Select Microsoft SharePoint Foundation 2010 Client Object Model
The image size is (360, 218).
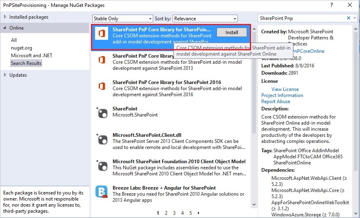[171, 167]
